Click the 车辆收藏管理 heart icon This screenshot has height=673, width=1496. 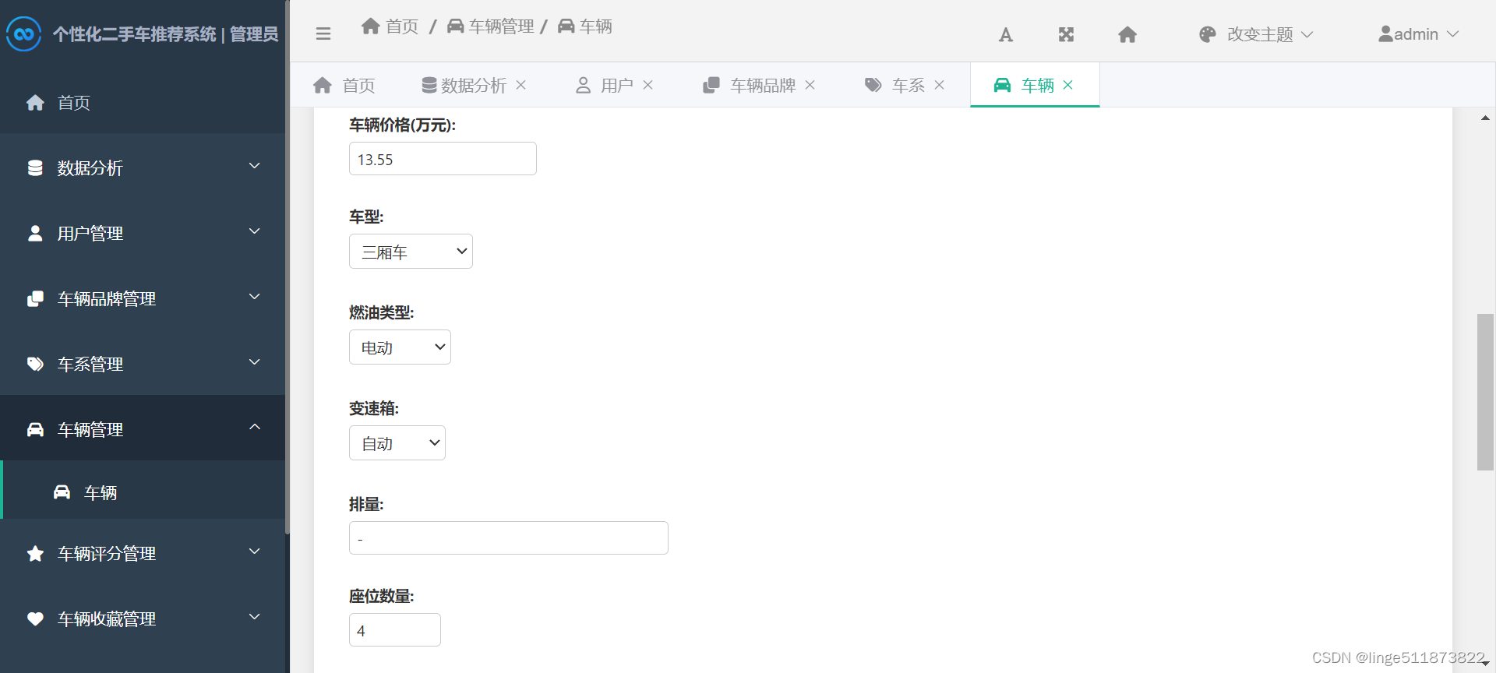click(x=35, y=618)
